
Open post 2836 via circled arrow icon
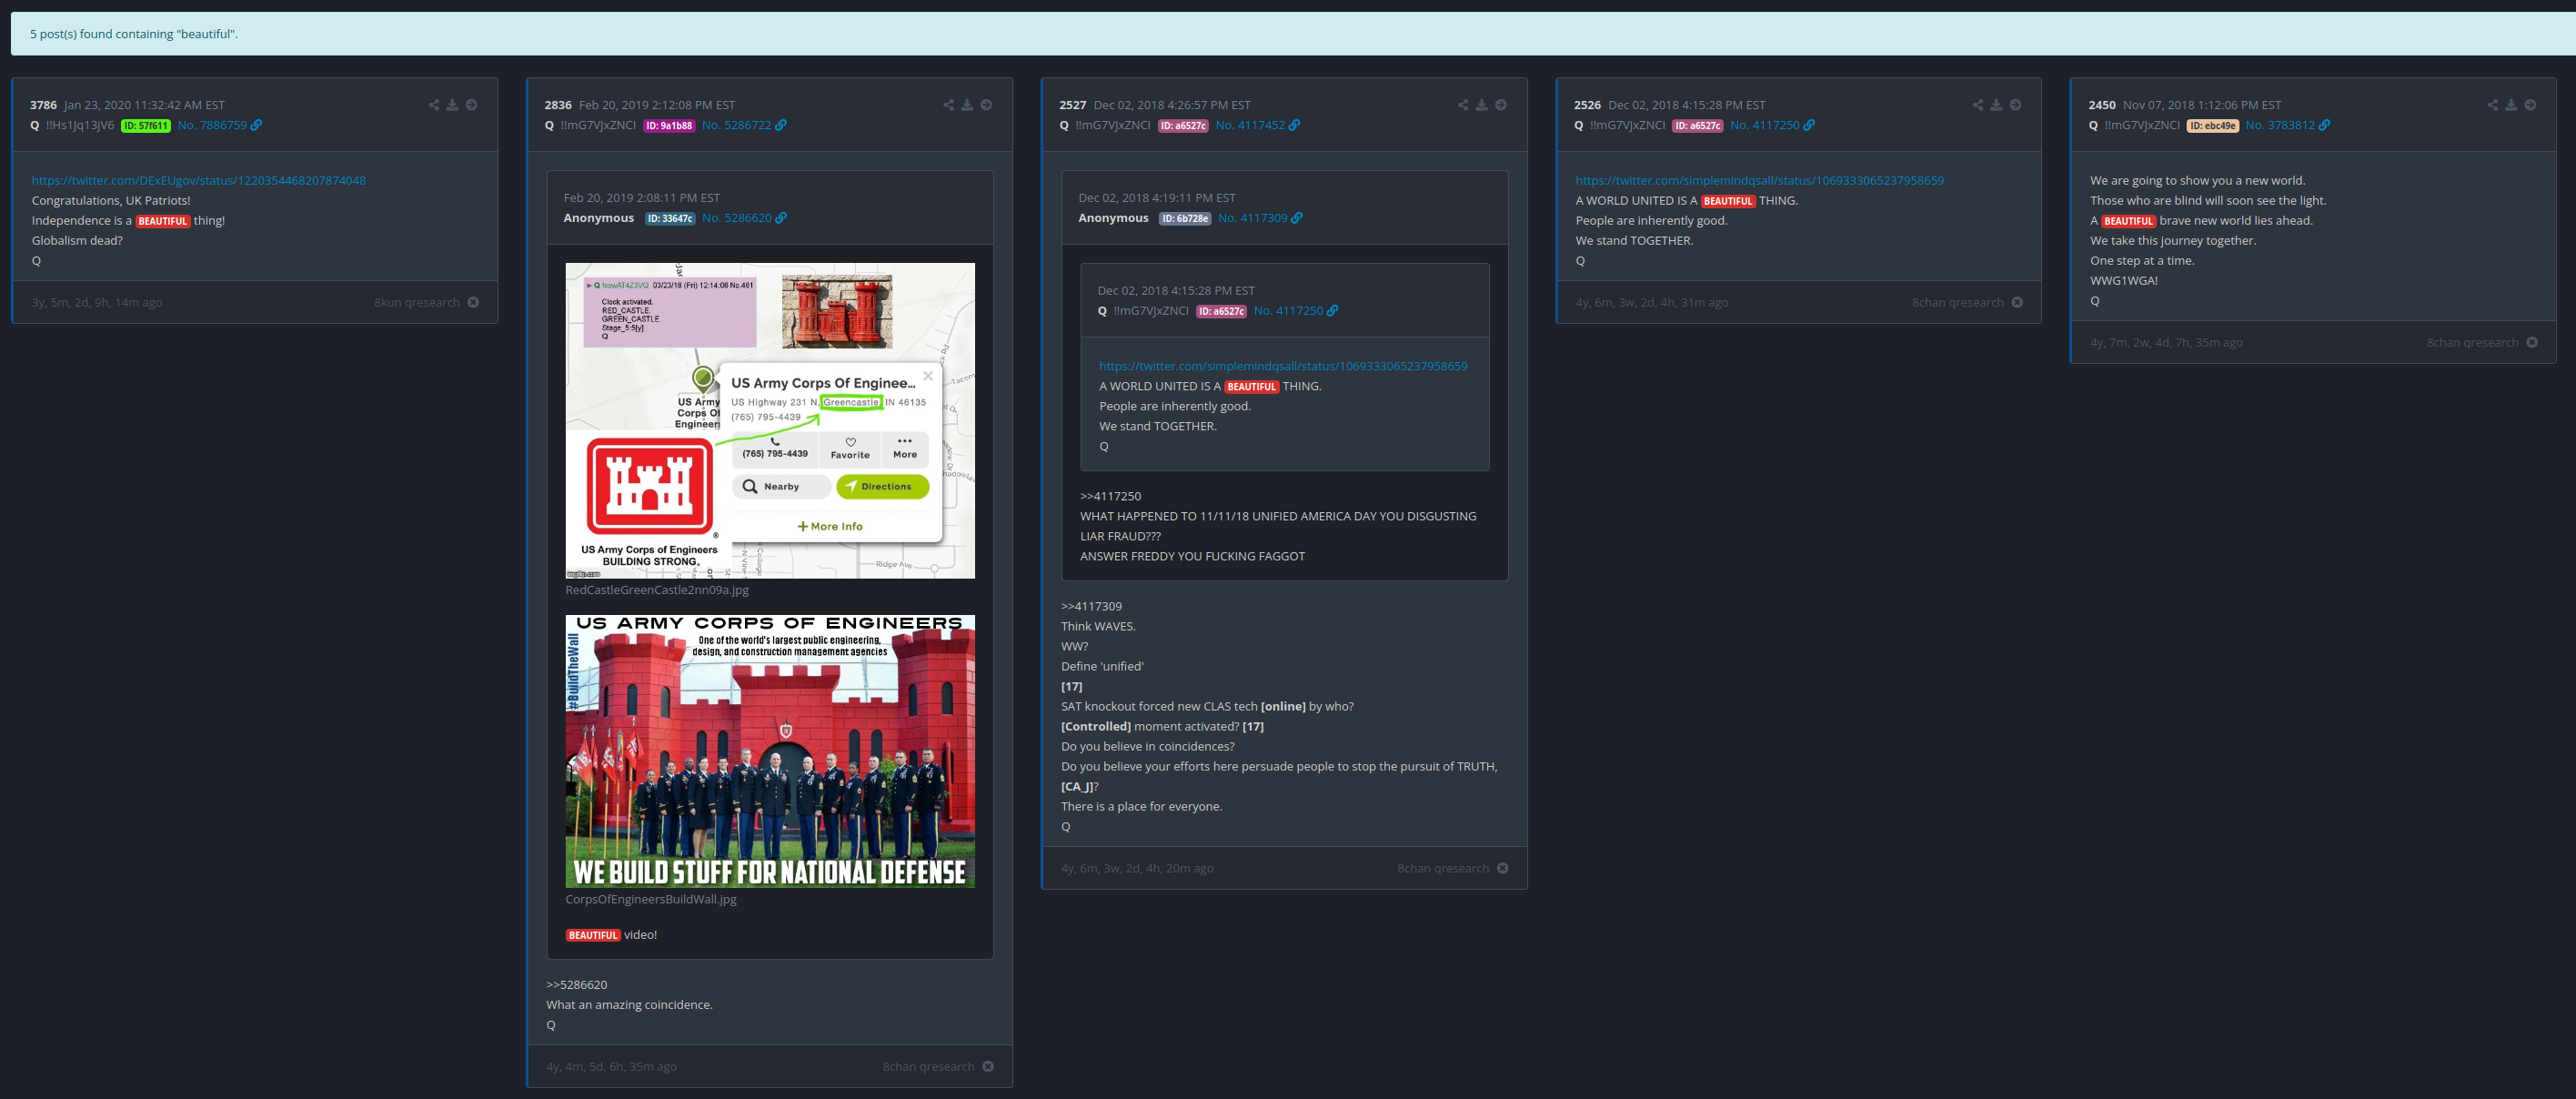986,105
